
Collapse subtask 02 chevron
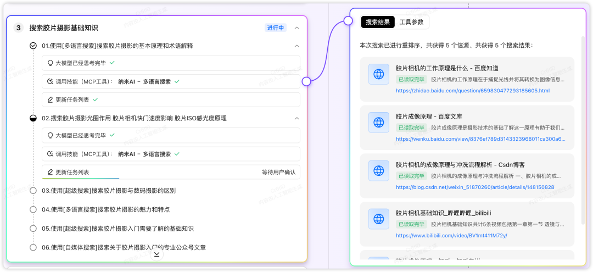pyautogui.click(x=297, y=118)
